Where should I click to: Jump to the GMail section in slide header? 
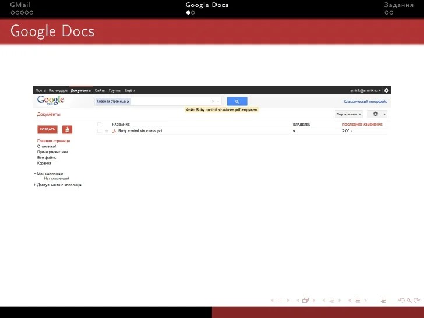click(x=20, y=5)
